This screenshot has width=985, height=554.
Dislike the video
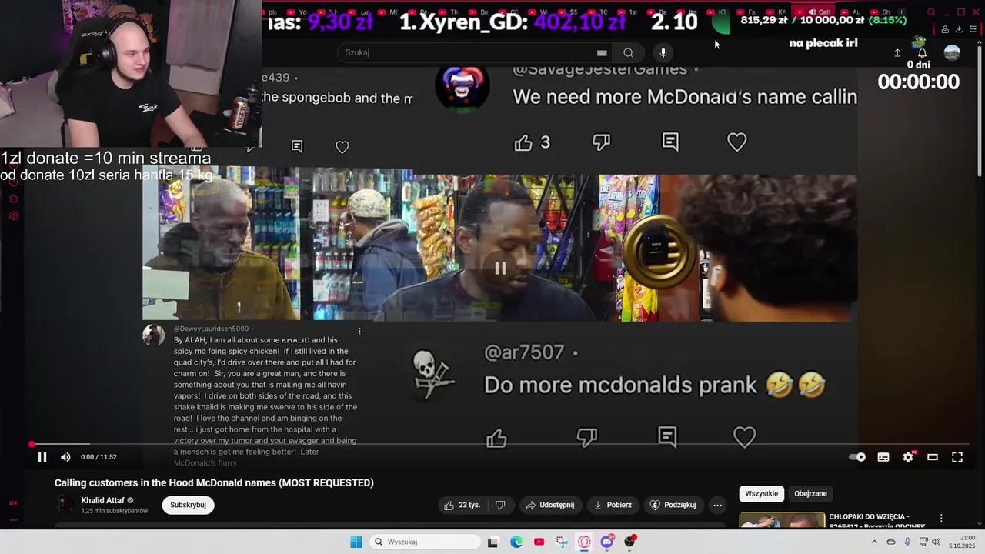tap(500, 505)
